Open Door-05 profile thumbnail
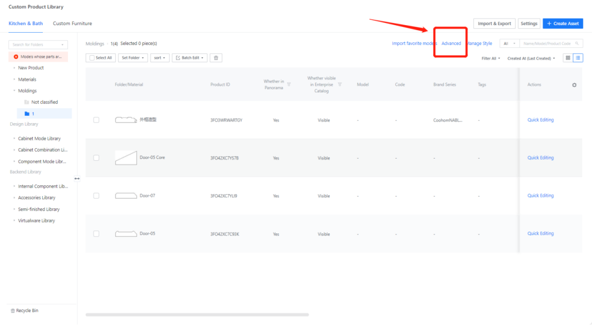The height and width of the screenshot is (325, 592). tap(126, 233)
